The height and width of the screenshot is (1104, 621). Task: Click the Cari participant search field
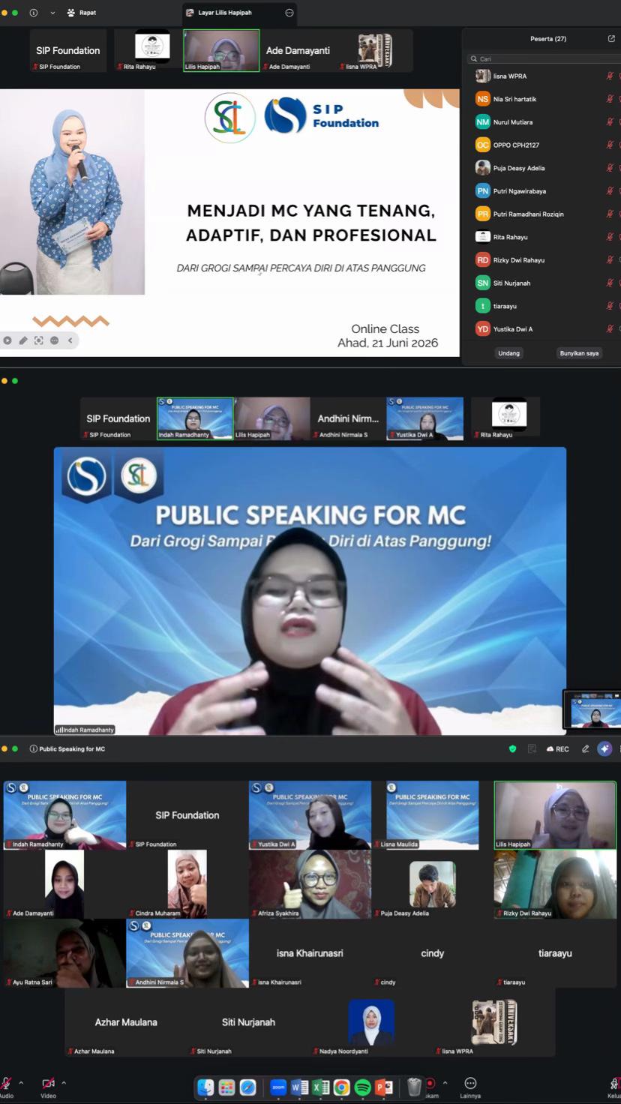click(x=544, y=58)
